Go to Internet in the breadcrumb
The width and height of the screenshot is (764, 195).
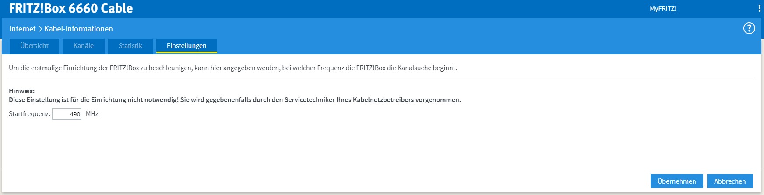click(x=22, y=29)
